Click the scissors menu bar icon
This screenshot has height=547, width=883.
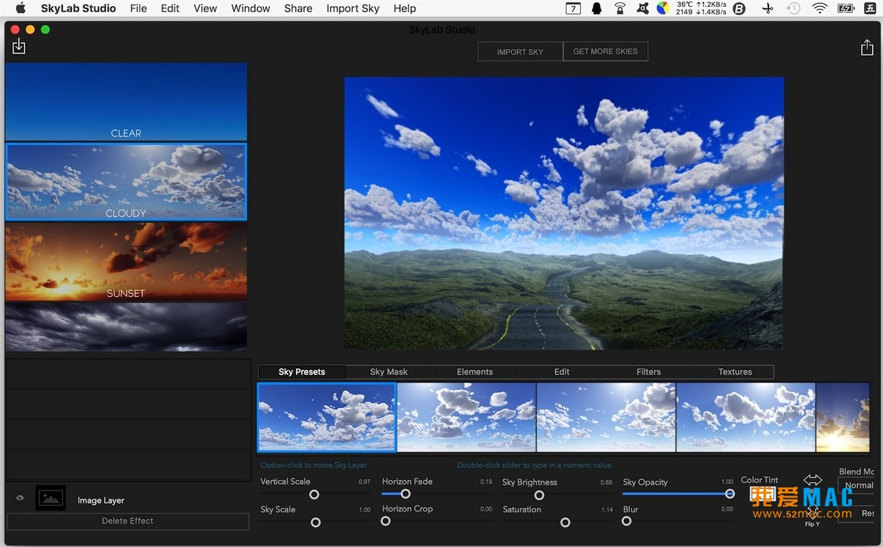[x=767, y=8]
